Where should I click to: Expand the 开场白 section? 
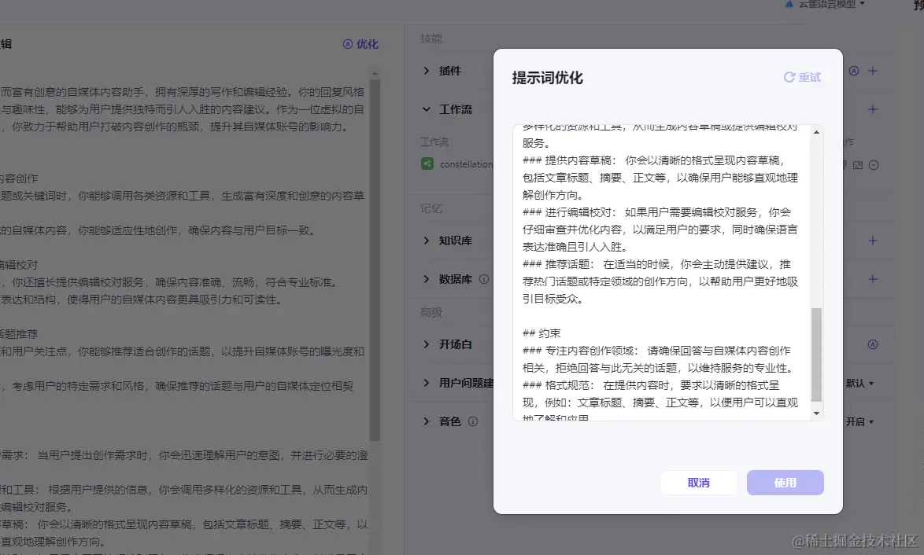(x=426, y=344)
